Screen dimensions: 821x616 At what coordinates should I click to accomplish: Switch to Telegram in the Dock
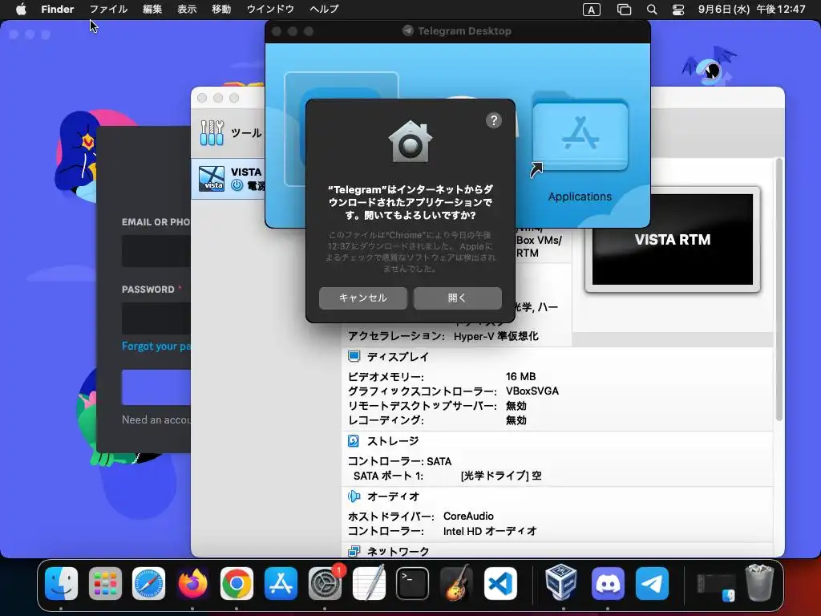point(652,583)
